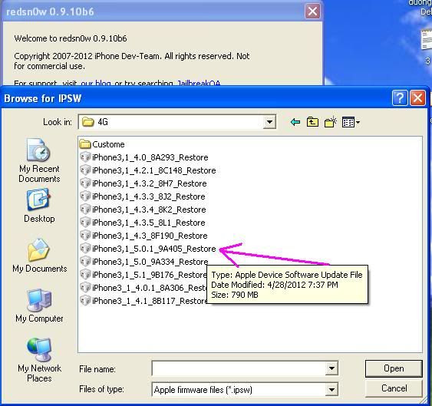432x406 pixels.
Task: Click the Up One Level folder icon
Action: [312, 122]
